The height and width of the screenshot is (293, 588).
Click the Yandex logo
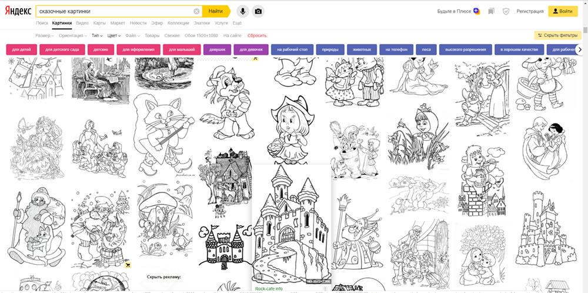18,11
